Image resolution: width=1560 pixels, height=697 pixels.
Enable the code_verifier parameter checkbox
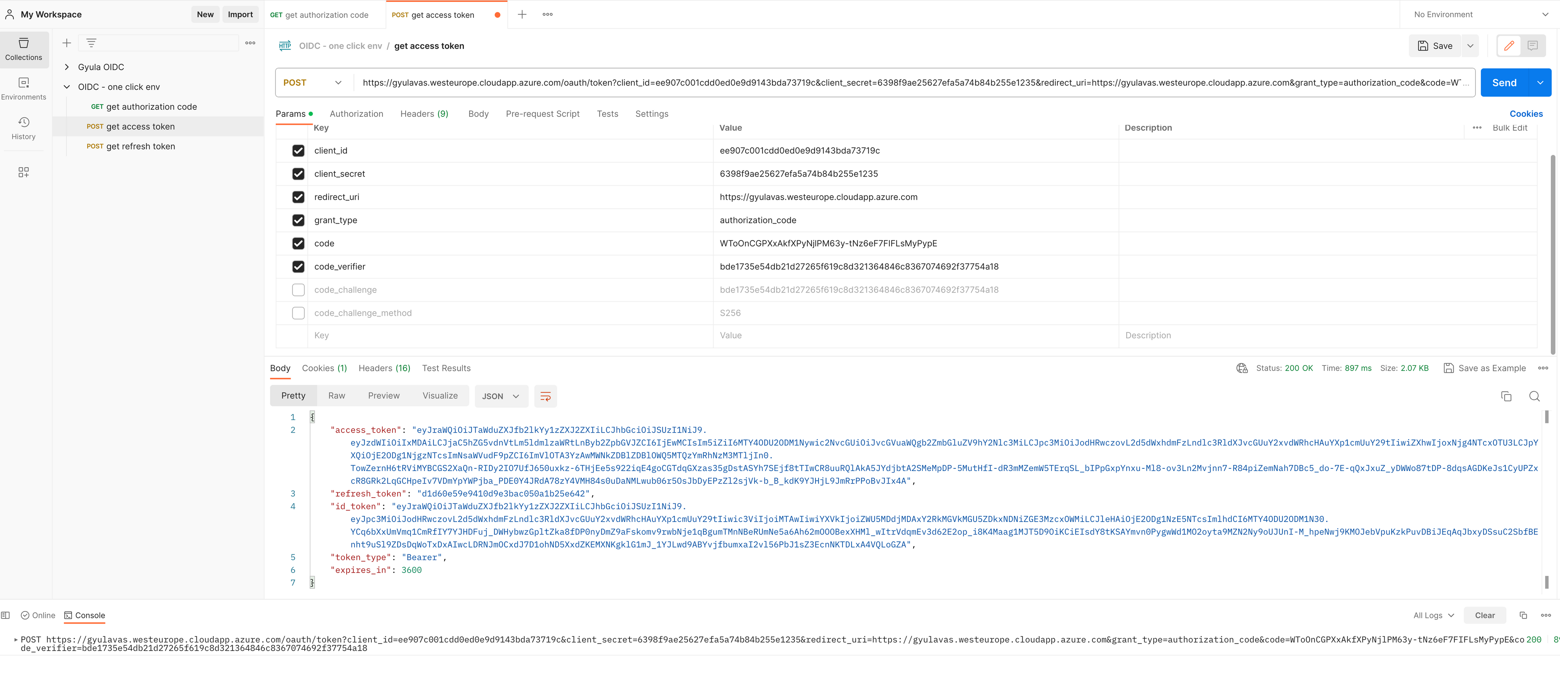click(299, 266)
